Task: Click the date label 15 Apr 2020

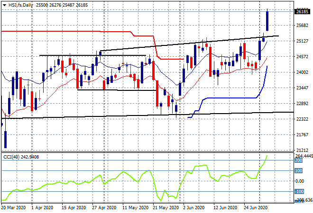Action: [x=74, y=208]
